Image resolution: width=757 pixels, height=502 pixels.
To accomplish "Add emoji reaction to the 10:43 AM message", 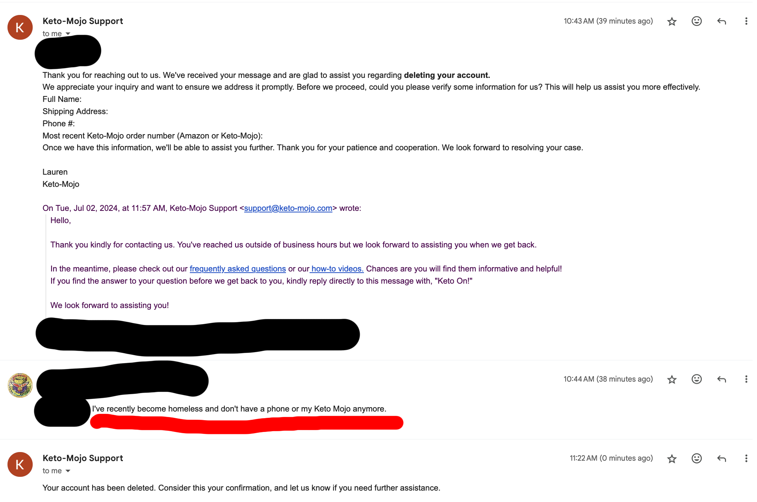I will point(696,21).
